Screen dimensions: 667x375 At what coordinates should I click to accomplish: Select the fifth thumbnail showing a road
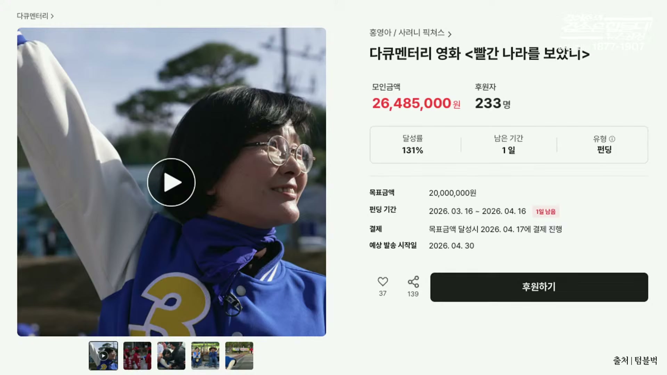(x=239, y=356)
